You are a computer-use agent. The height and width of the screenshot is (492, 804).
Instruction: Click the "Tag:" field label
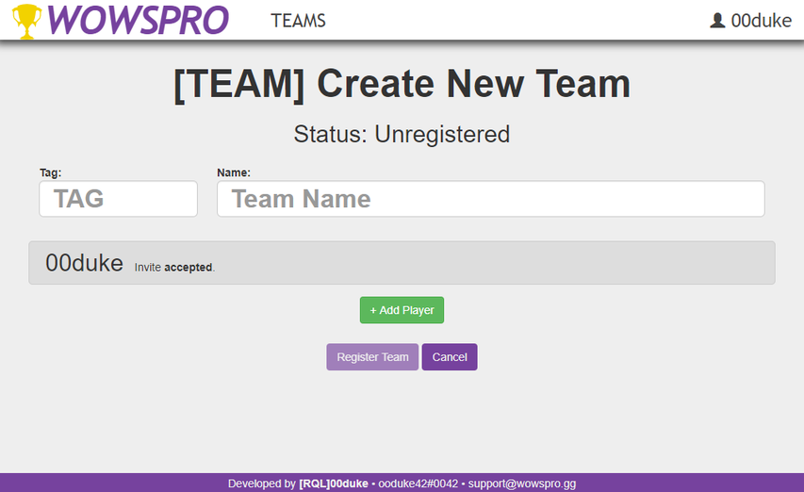50,172
